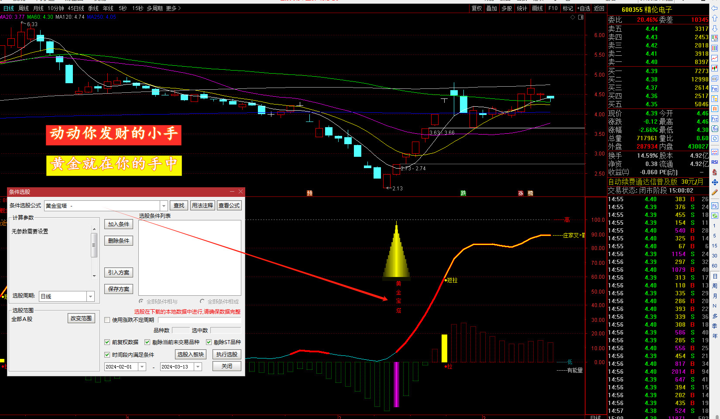Expand the 条件选股公式 formula dropdown
Viewport: 720px width, 419px height.
tap(164, 206)
